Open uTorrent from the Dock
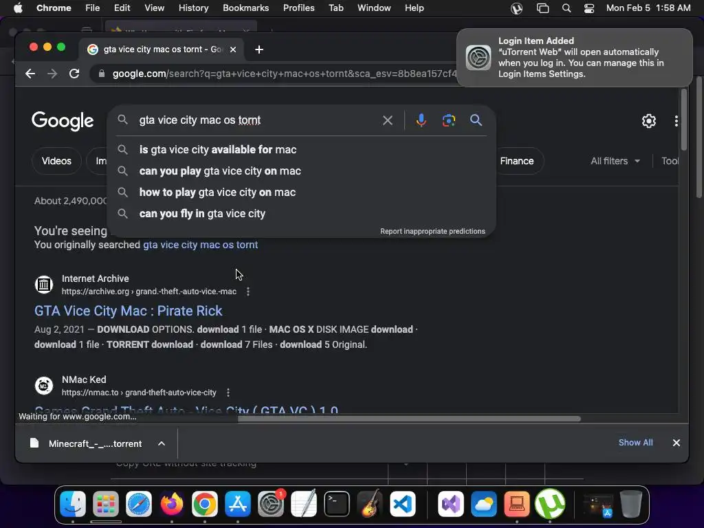 [550, 504]
